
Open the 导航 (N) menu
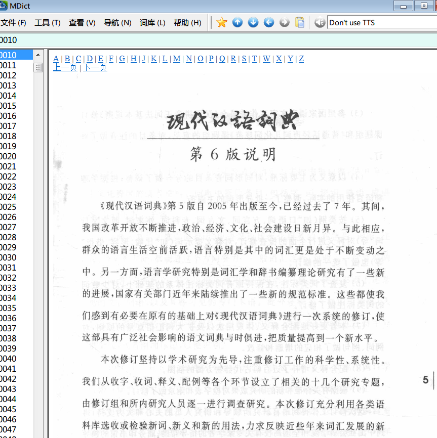coord(117,23)
